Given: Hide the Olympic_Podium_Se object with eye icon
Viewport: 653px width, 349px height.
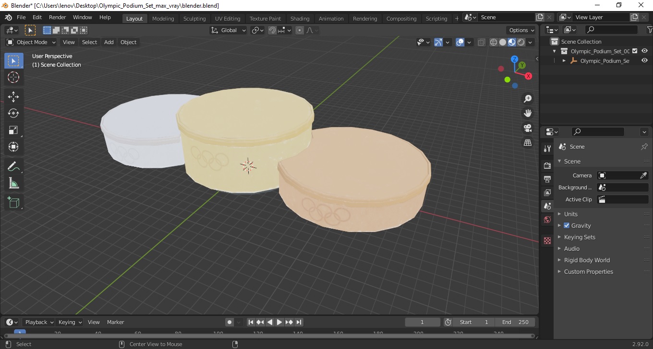Looking at the screenshot, I should 644,61.
